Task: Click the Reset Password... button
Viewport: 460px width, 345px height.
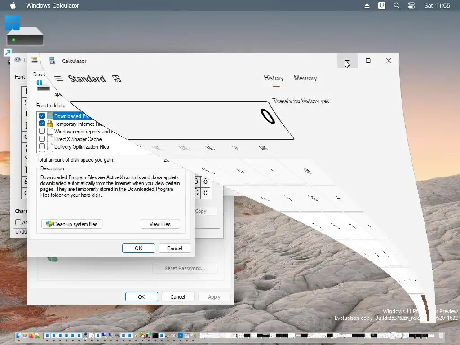Action: tap(185, 268)
